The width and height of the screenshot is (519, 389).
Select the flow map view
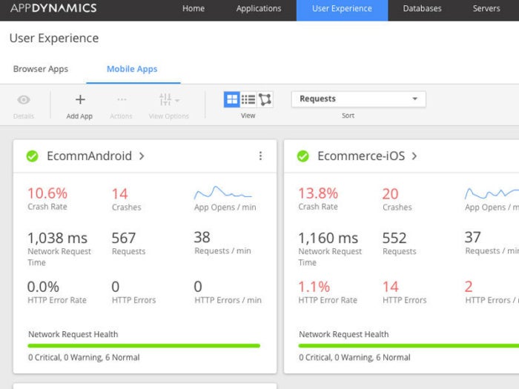265,99
